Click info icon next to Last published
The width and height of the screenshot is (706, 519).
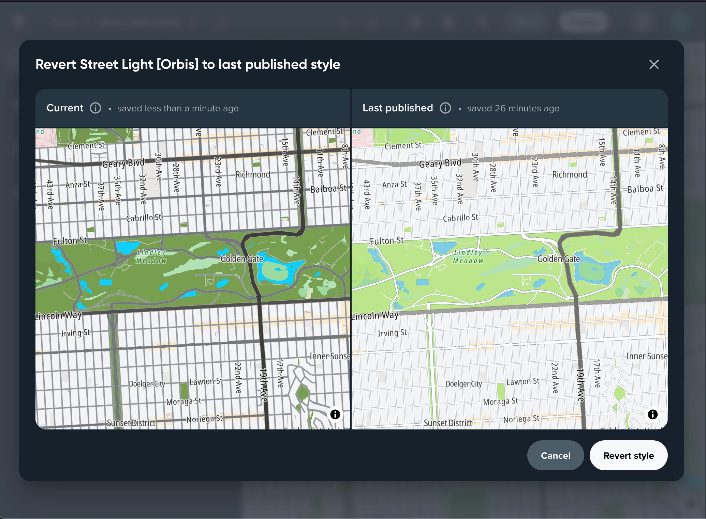[x=445, y=108]
